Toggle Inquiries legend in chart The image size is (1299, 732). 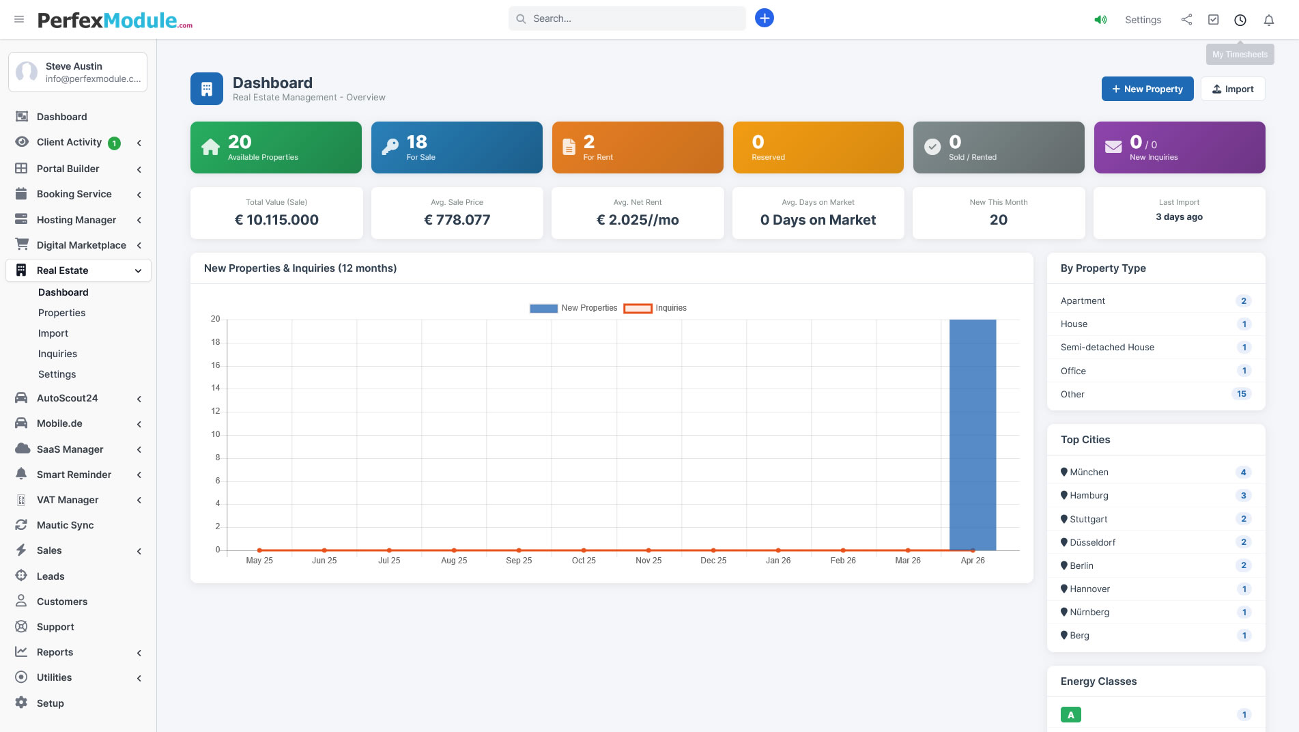tap(655, 308)
